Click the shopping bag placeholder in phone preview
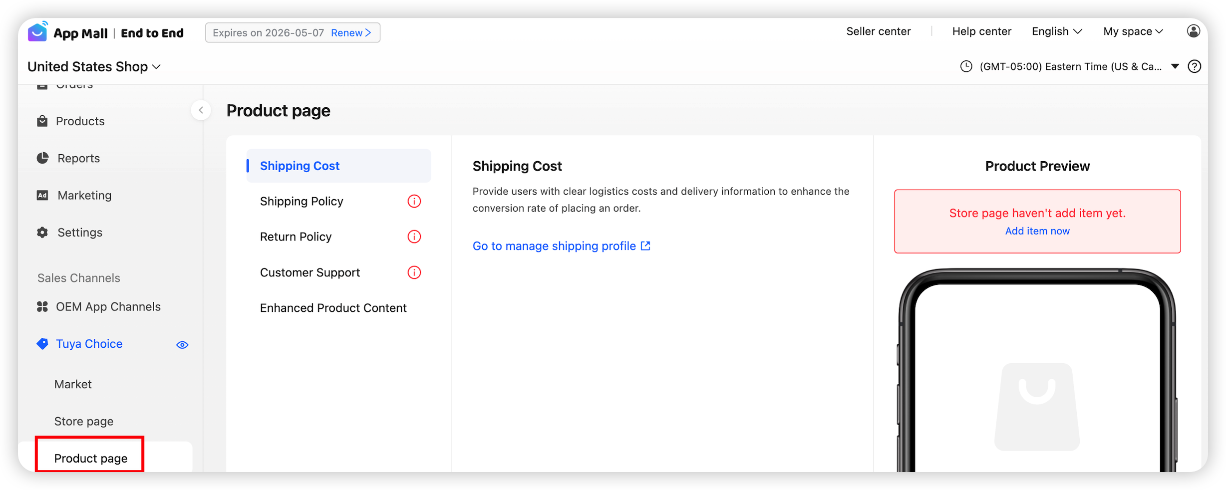 point(1037,407)
